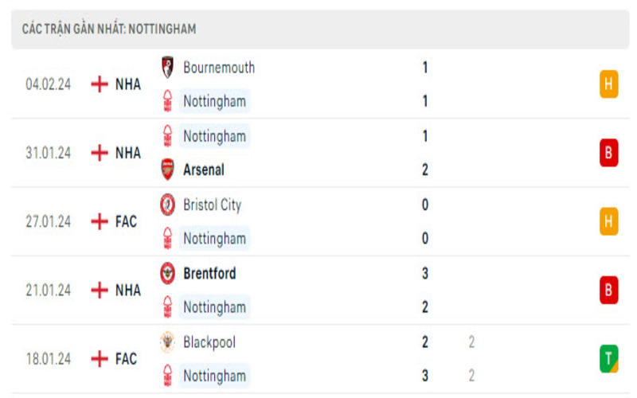This screenshot has height=398, width=637.
Task: Click the "Các trận gần nhất: Nottingham" header
Action: [x=109, y=29]
